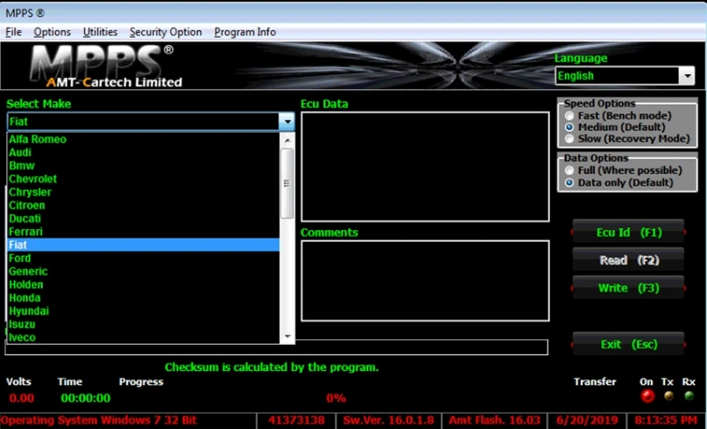Click the 41373138 status bar entry
The width and height of the screenshot is (707, 429).
(296, 421)
